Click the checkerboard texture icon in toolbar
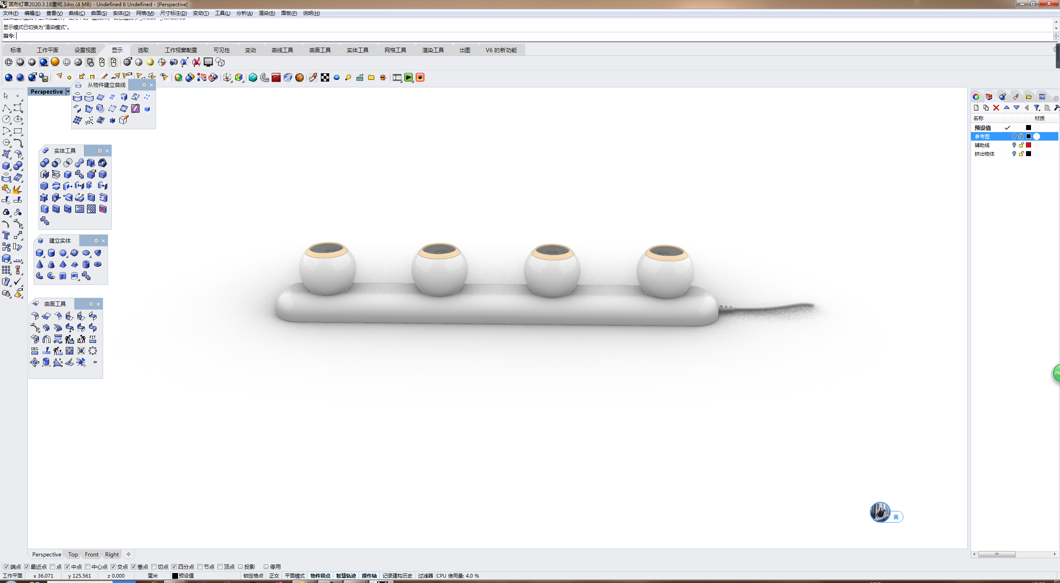 tap(325, 77)
